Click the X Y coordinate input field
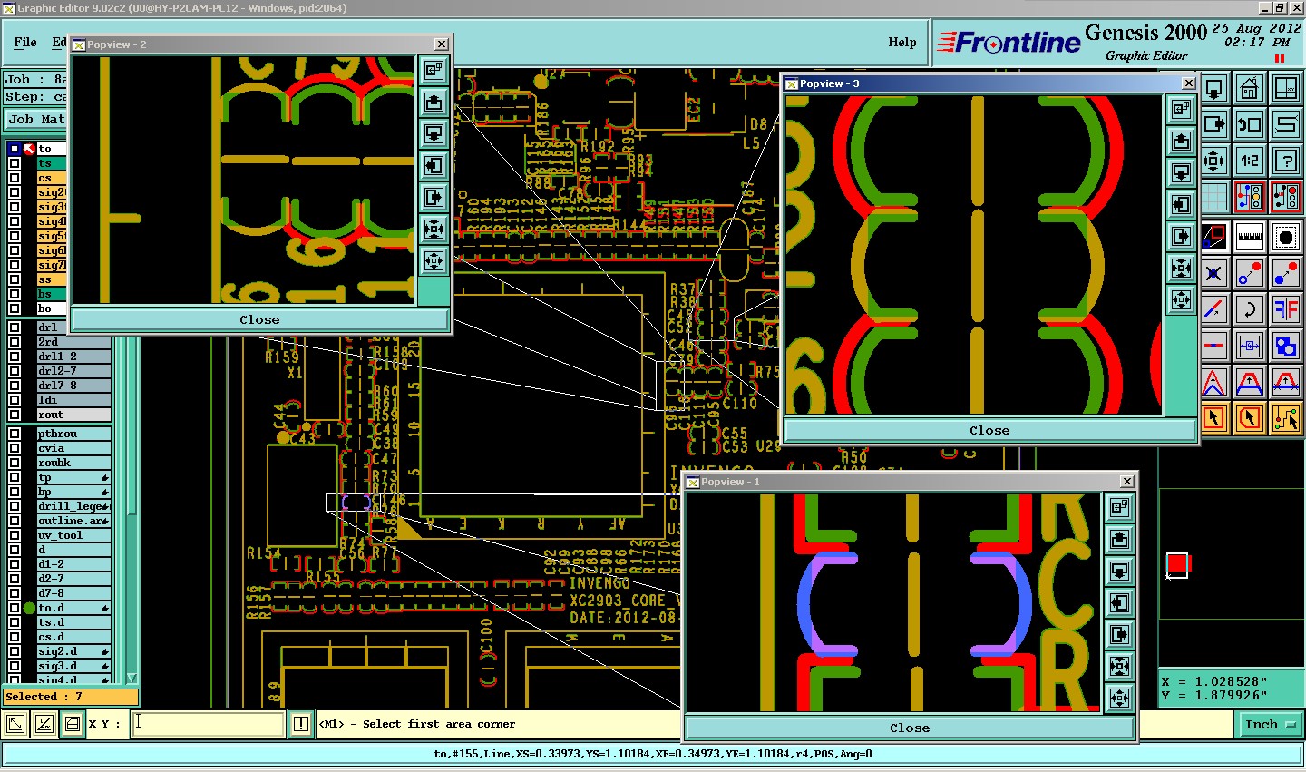Viewport: 1306px width, 772px height. [208, 724]
